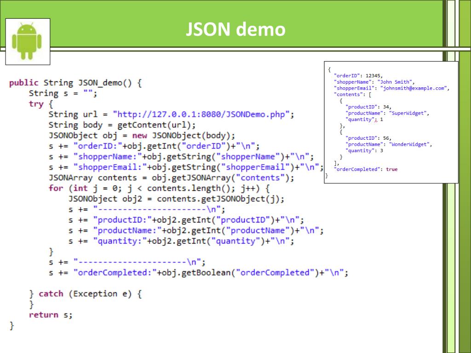Click the code line appending "productName:"
Viewport: 471px width, 353px height.
pos(196,231)
